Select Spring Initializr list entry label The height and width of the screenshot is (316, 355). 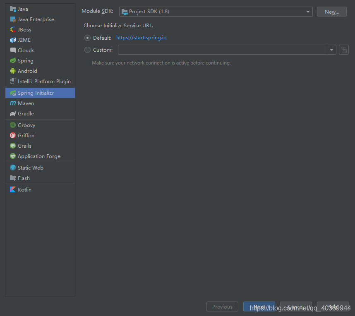(36, 93)
